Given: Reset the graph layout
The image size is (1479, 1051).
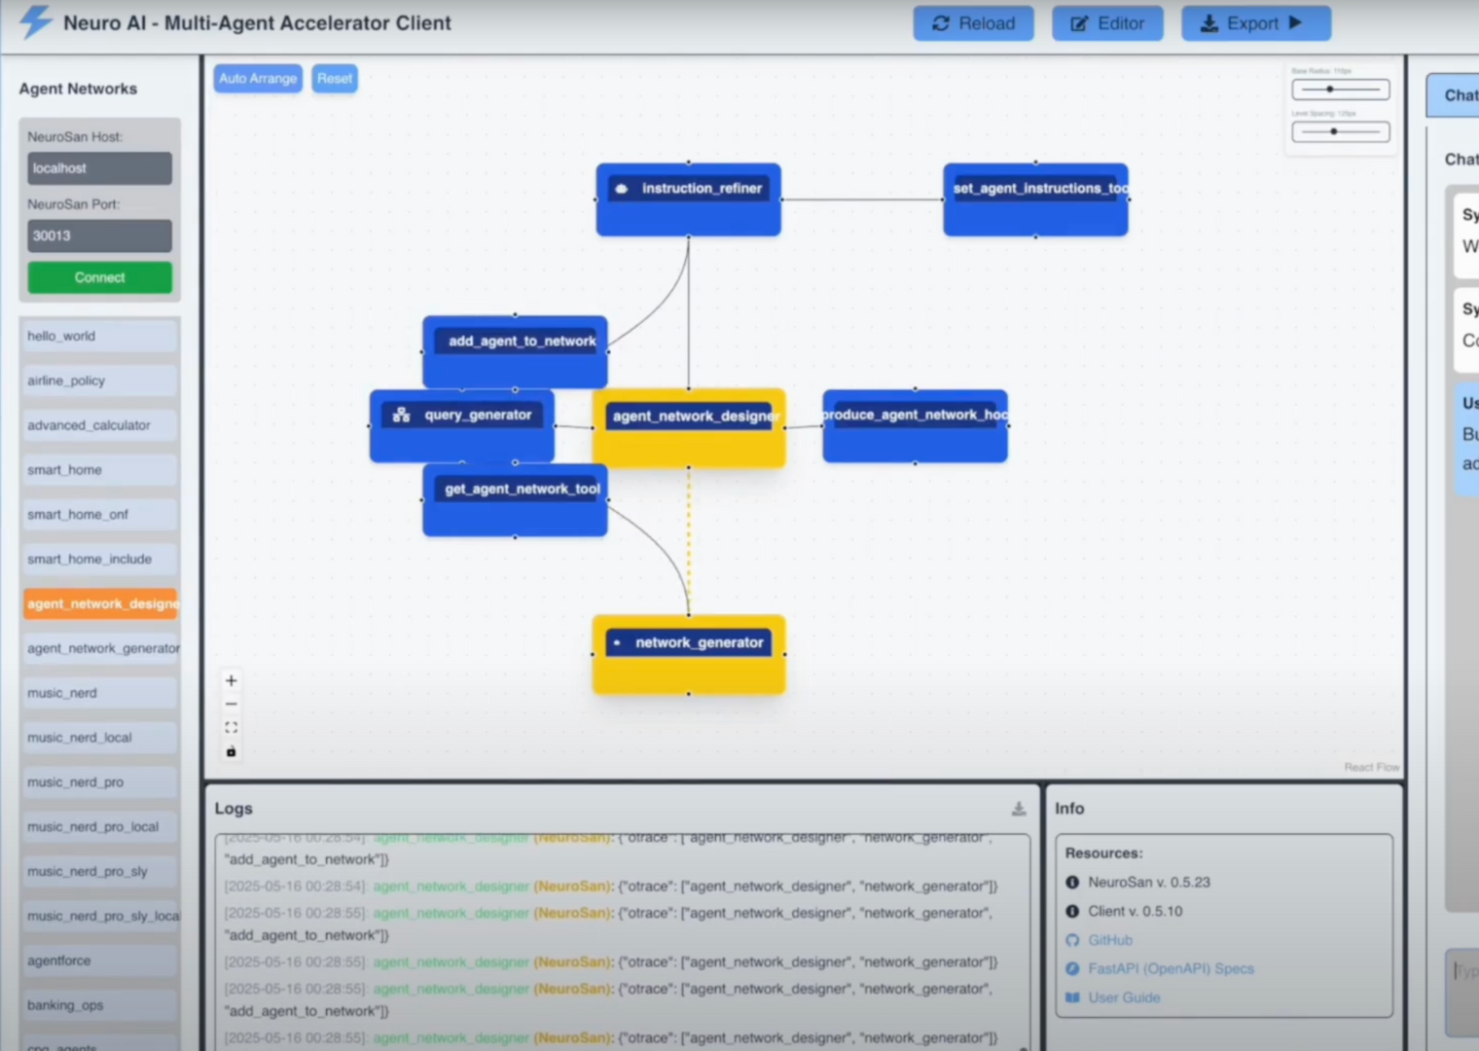Looking at the screenshot, I should point(335,79).
